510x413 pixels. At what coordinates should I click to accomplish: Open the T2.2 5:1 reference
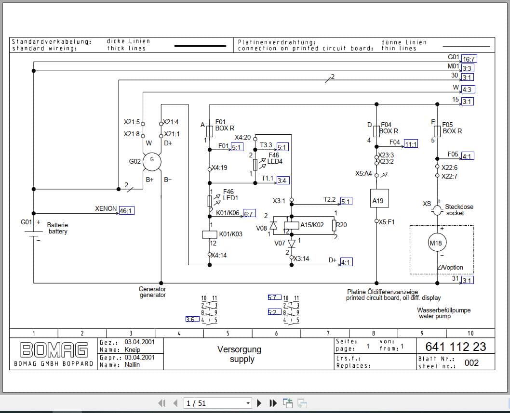[346, 201]
